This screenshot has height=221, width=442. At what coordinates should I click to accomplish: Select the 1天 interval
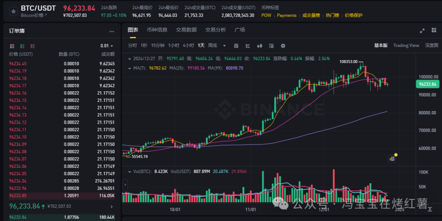(201, 45)
